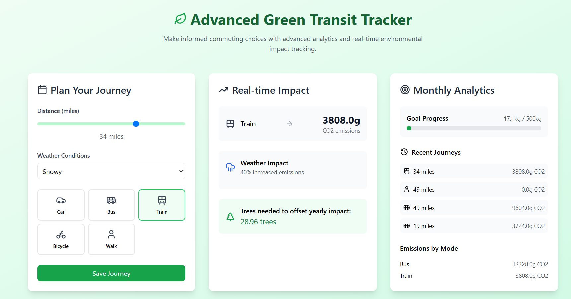
Task: Click the calendar icon beside Plan Your Journey
Action: pos(42,90)
